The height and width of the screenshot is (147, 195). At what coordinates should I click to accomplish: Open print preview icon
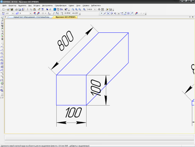(20, 9)
